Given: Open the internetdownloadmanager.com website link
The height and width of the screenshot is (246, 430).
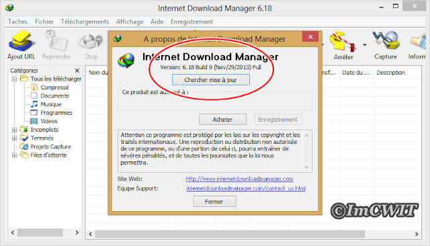Looking at the screenshot, I should pyautogui.click(x=240, y=179).
